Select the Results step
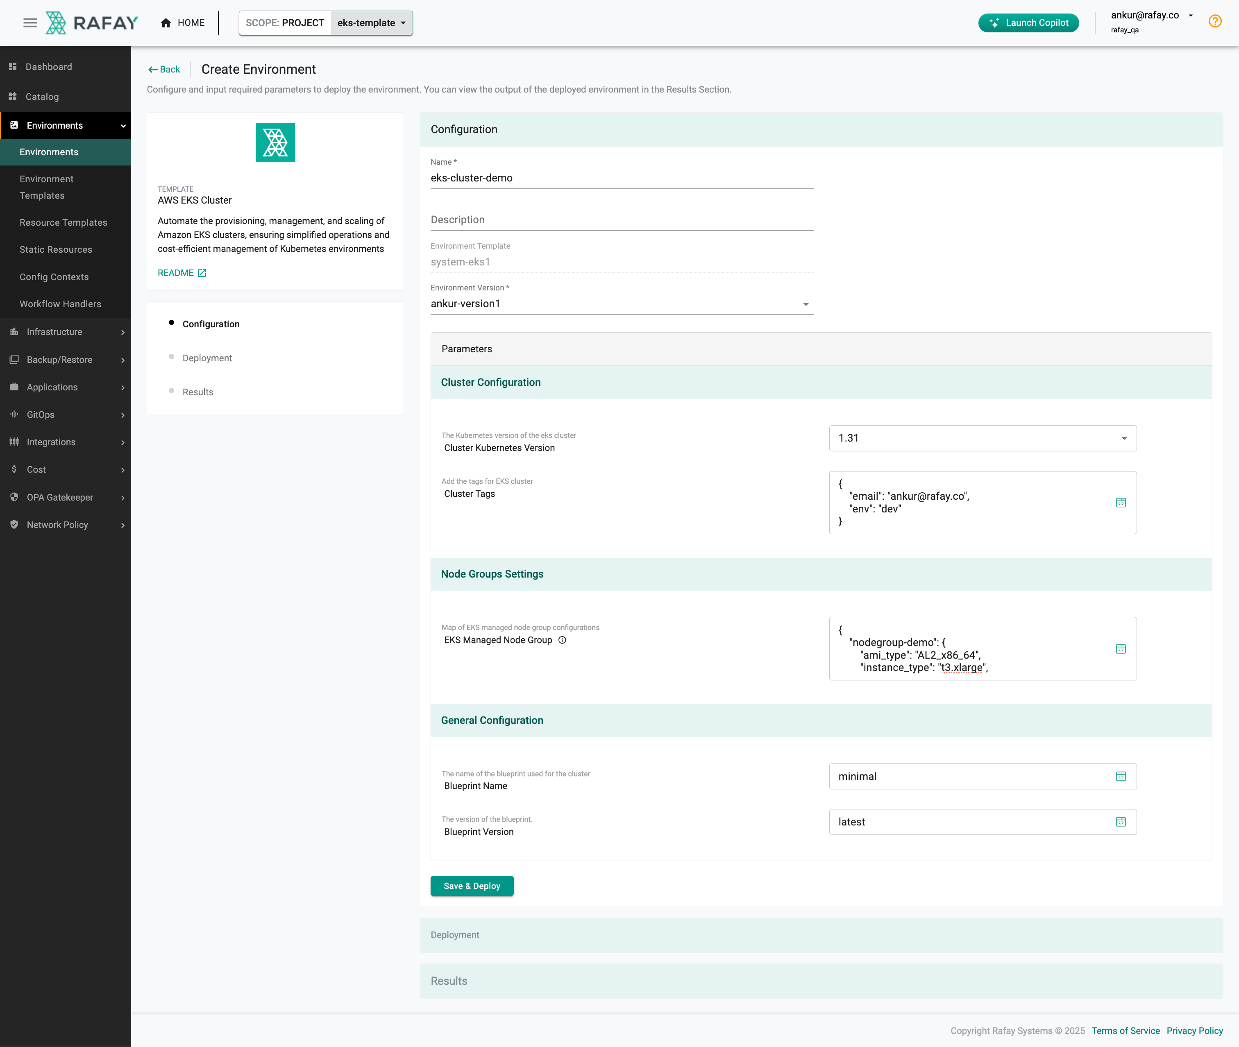Image resolution: width=1239 pixels, height=1047 pixels. [198, 392]
